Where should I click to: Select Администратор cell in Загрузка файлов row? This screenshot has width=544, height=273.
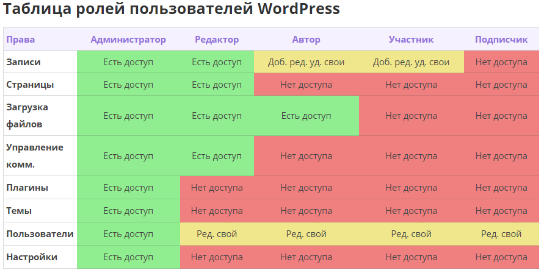128,116
